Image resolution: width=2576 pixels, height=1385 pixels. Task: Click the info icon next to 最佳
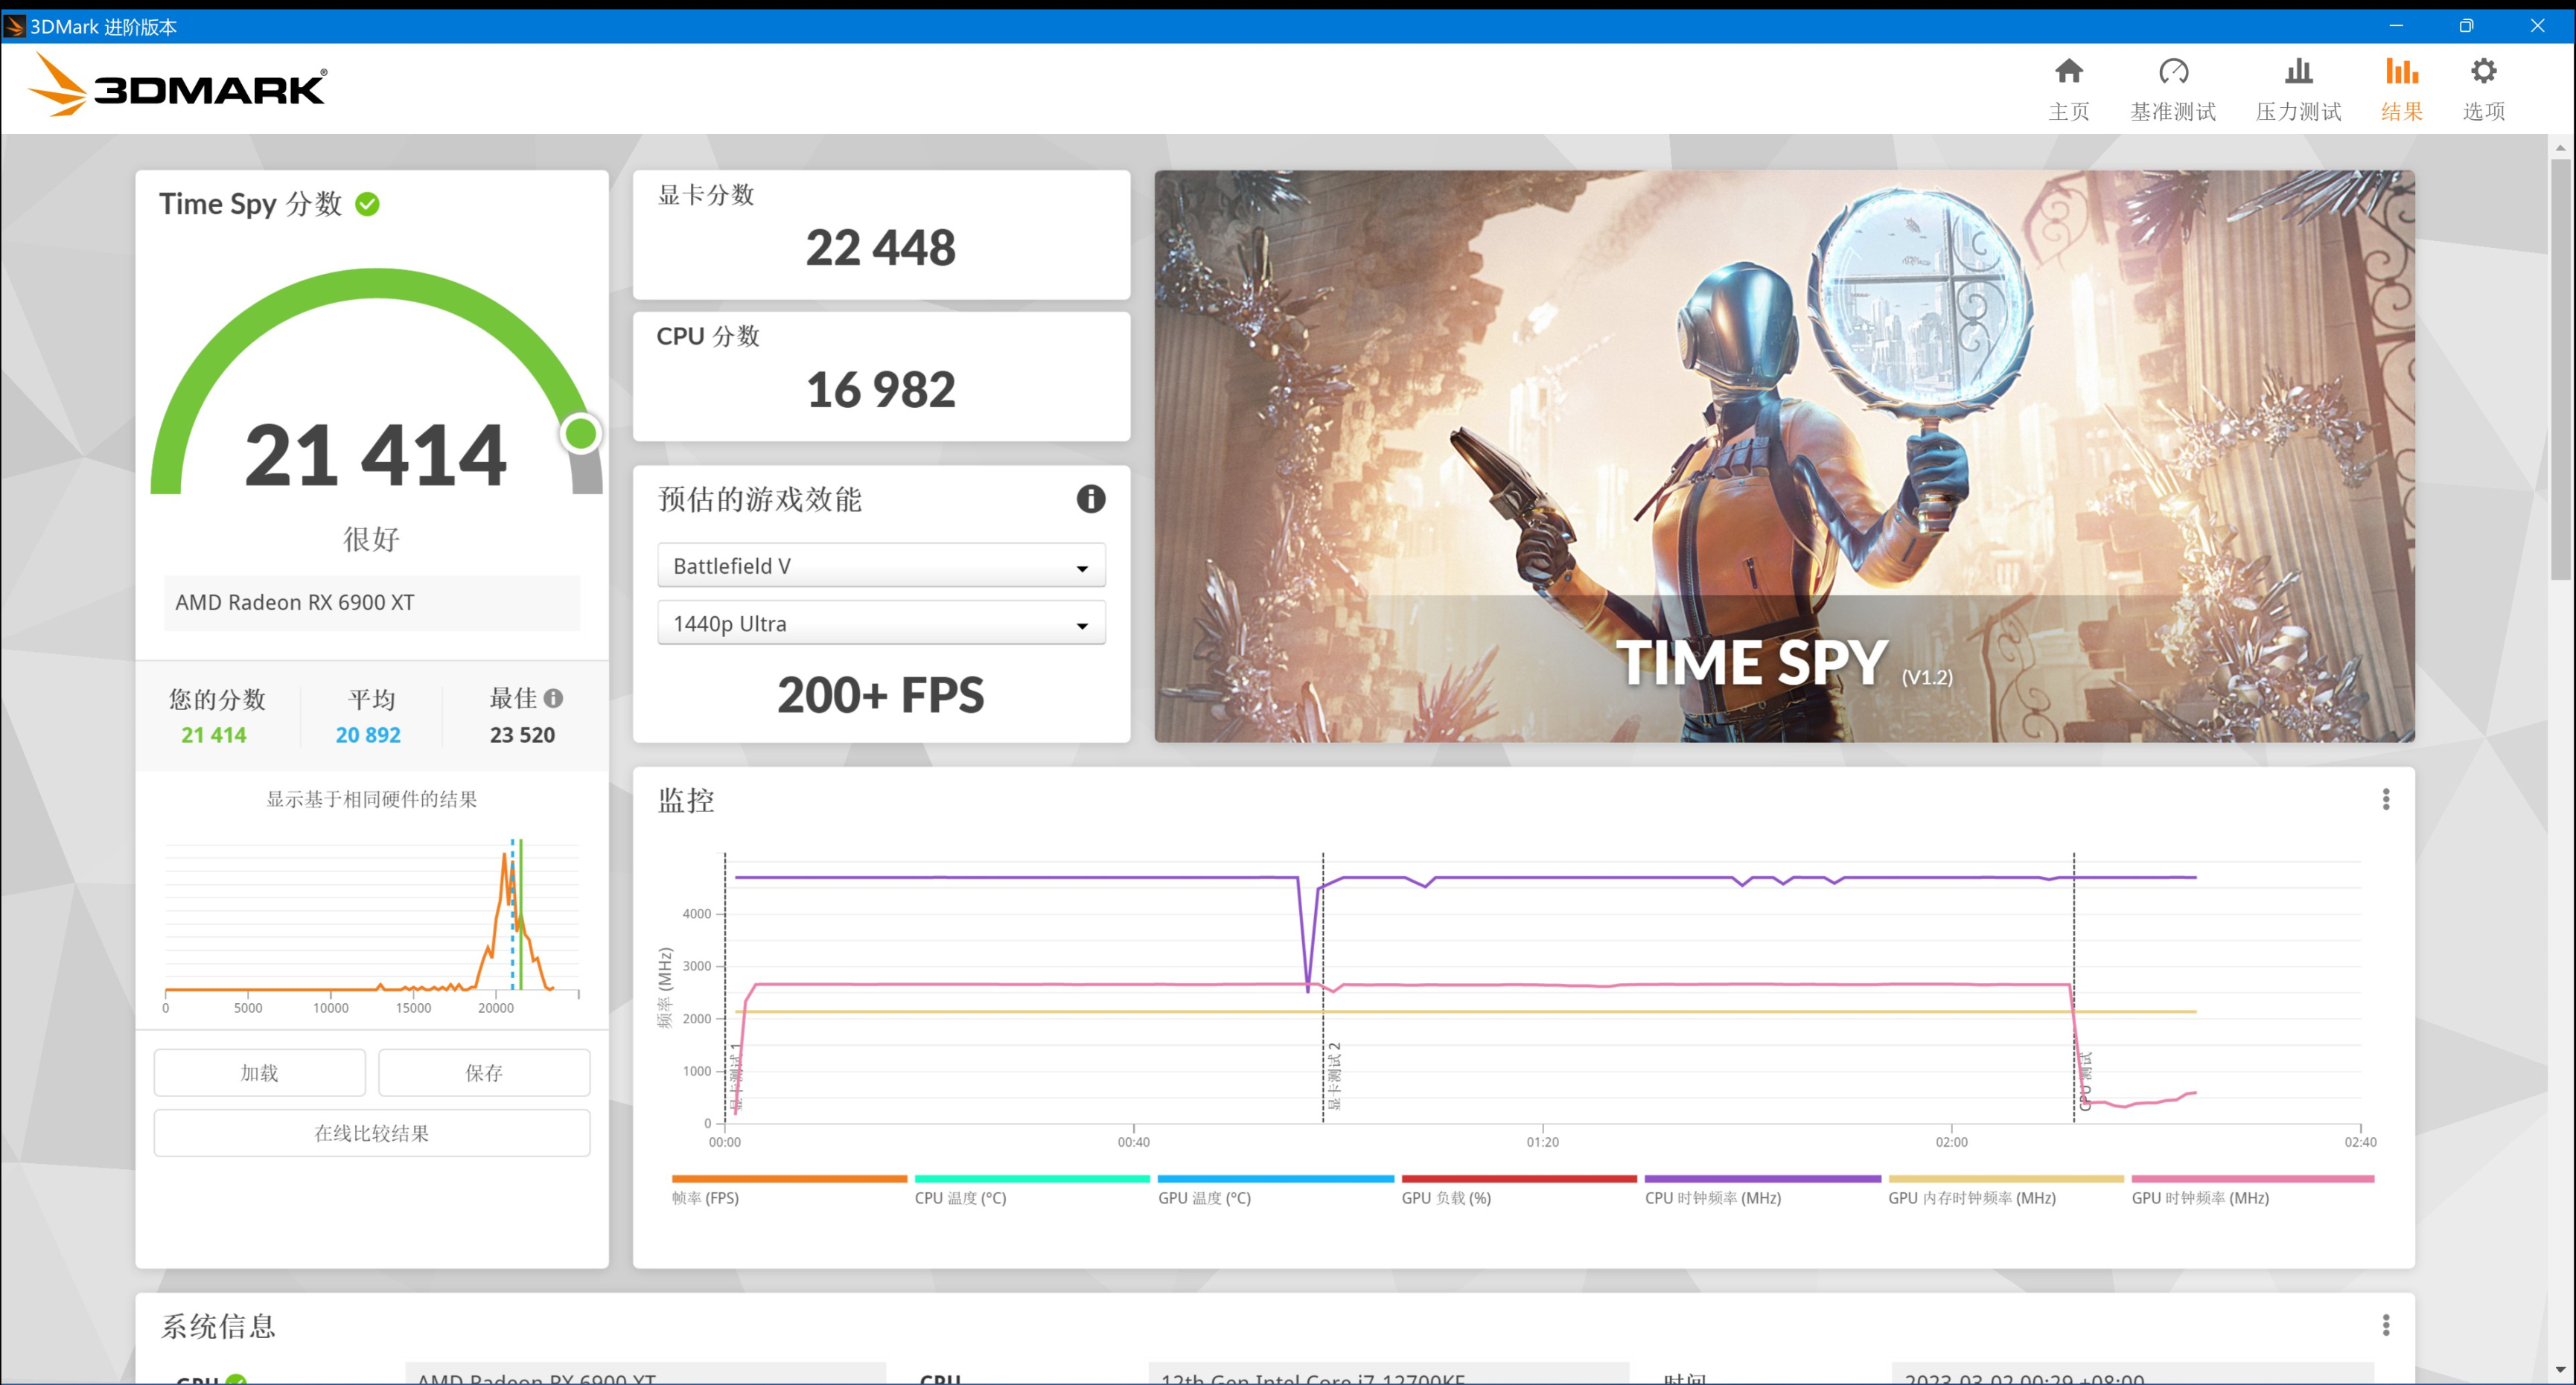(553, 699)
